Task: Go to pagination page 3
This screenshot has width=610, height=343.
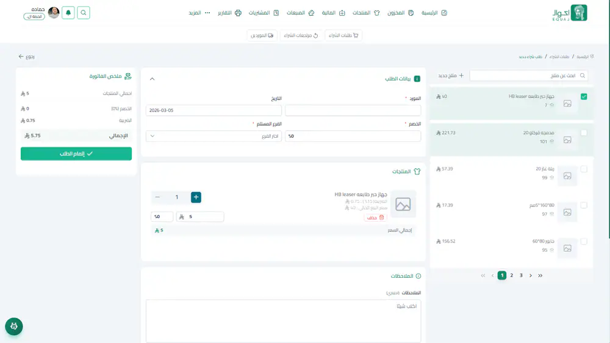Action: coord(522,275)
